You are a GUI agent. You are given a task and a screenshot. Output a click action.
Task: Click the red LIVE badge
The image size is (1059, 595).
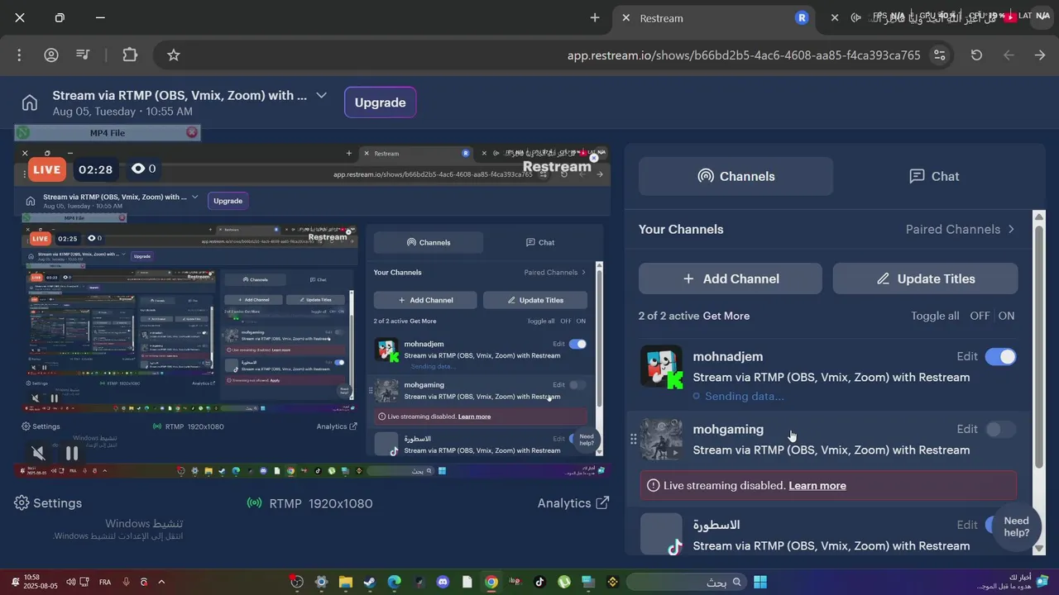pos(46,169)
